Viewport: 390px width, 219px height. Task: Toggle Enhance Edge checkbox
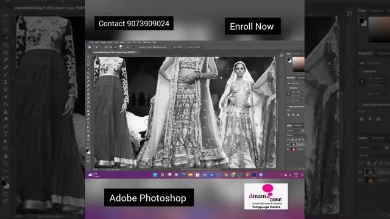[x=160, y=47]
